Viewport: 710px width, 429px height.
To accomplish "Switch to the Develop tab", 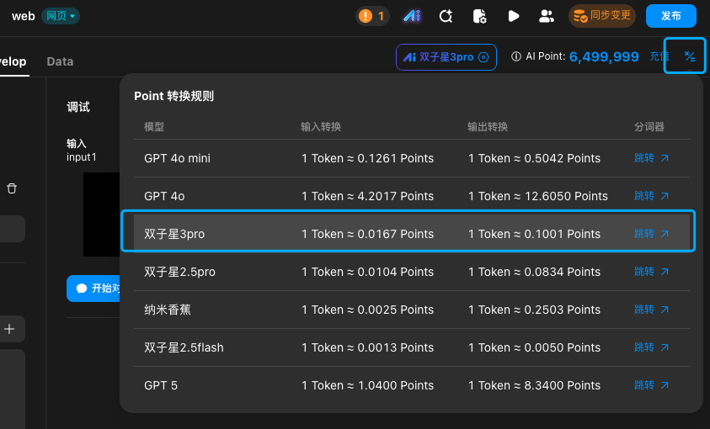I will pos(13,61).
